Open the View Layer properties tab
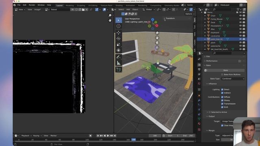 click(199, 74)
